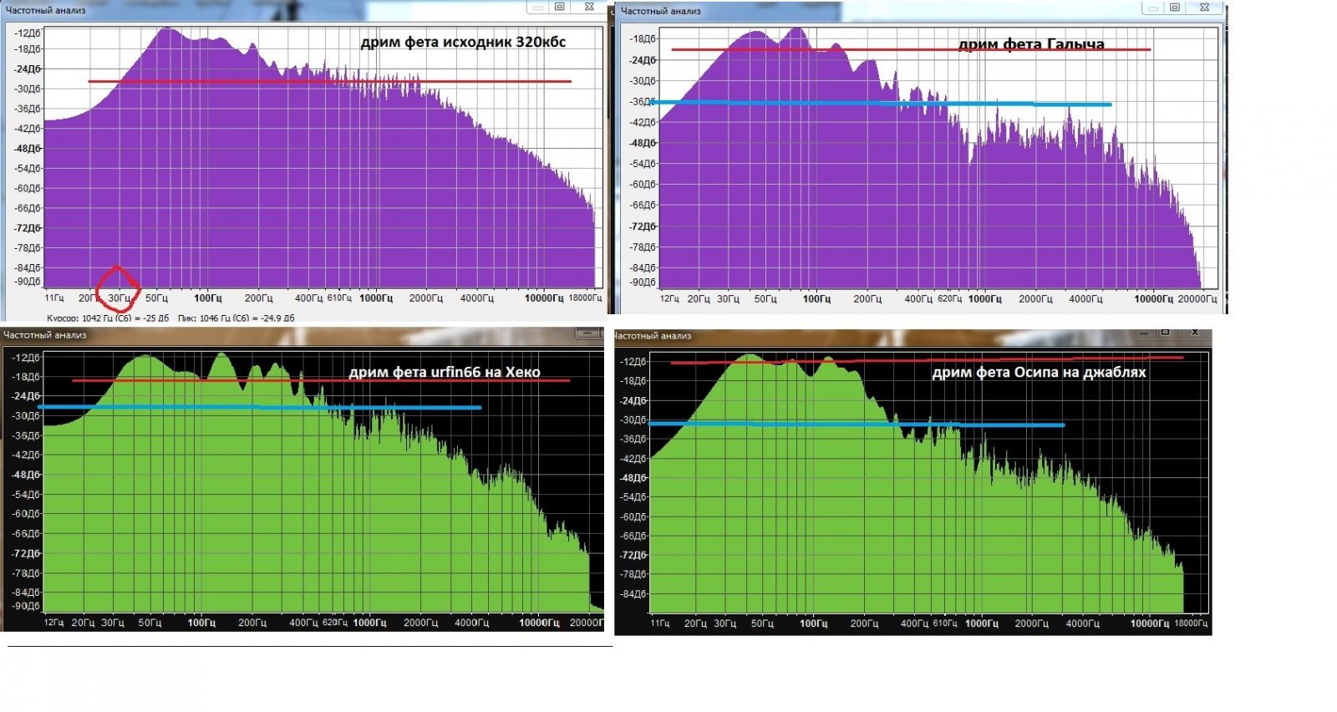This screenshot has width=1337, height=712.
Task: Click '20000Гц' axis label in 'Галыча' graph
Action: (1197, 299)
